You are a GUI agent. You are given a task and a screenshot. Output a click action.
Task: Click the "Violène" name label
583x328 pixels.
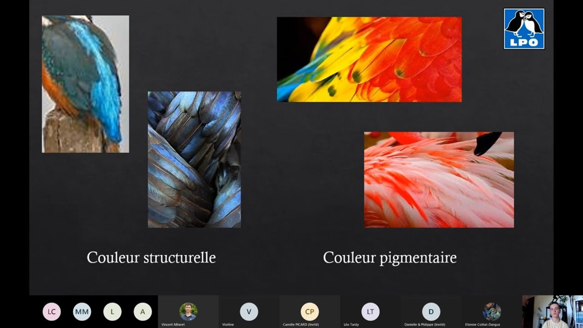(x=228, y=324)
